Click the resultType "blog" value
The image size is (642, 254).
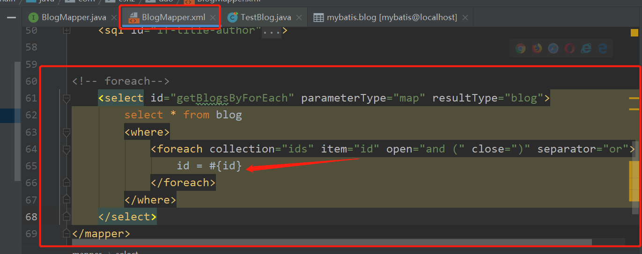point(520,98)
